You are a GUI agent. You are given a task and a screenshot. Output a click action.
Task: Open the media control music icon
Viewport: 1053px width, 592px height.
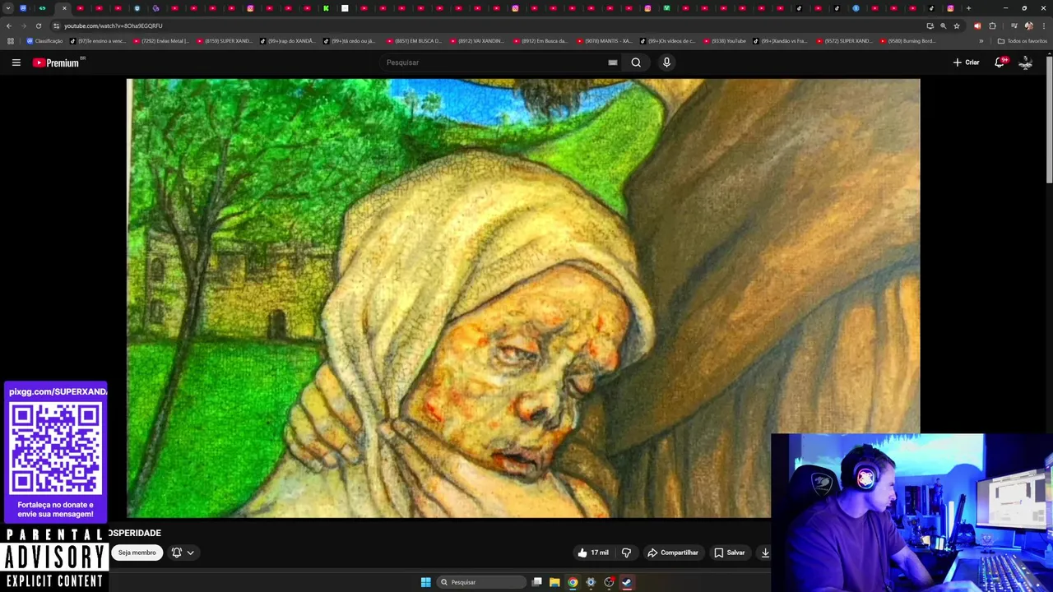(x=1014, y=25)
